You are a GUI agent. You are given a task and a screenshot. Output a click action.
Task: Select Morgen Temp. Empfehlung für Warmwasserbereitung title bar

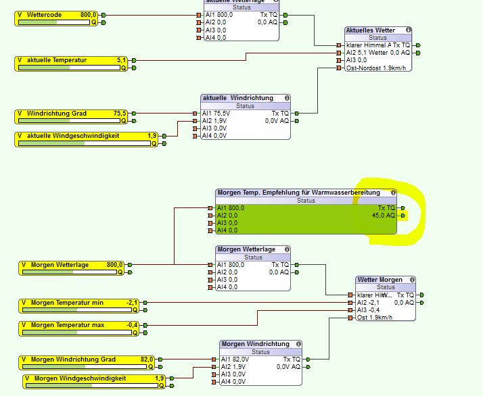[306, 193]
